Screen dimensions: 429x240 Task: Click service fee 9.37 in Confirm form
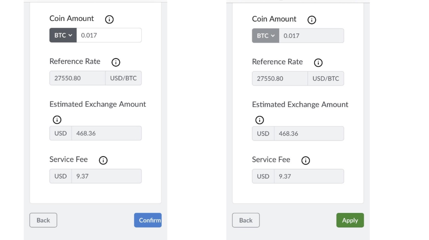[x=106, y=176]
